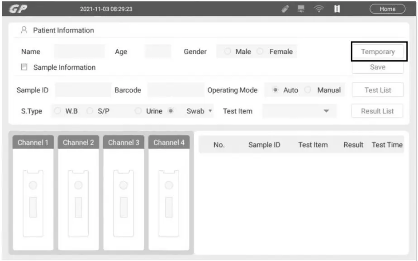Click the Sample ID column header in results table
This screenshot has width=418, height=261.
pyautogui.click(x=264, y=145)
